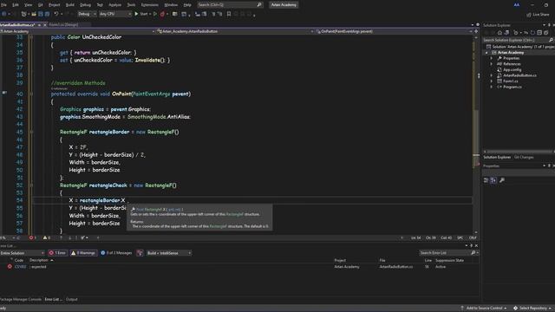Viewport: 555px width, 312px height.
Task: Click the Undo arrow in toolbar
Action: click(55, 14)
